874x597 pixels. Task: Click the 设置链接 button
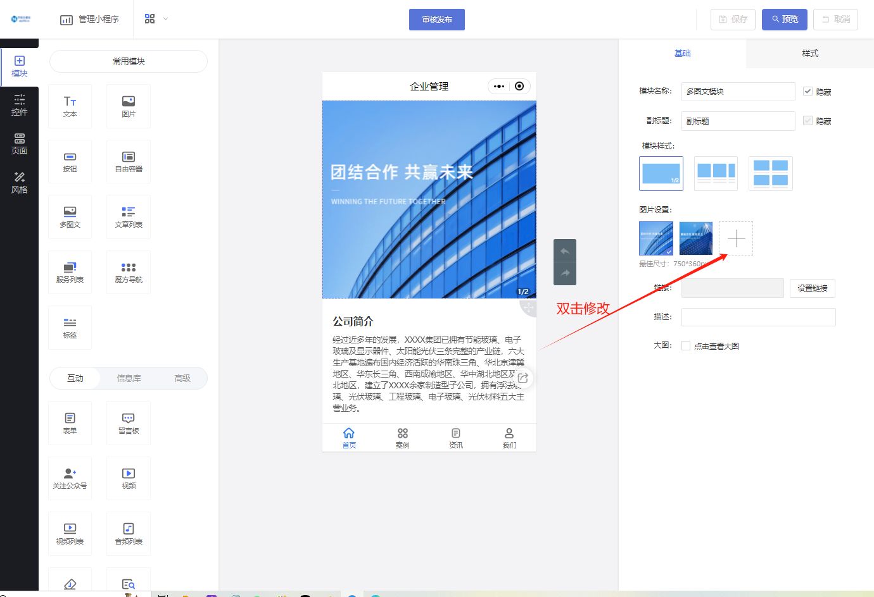tap(813, 288)
